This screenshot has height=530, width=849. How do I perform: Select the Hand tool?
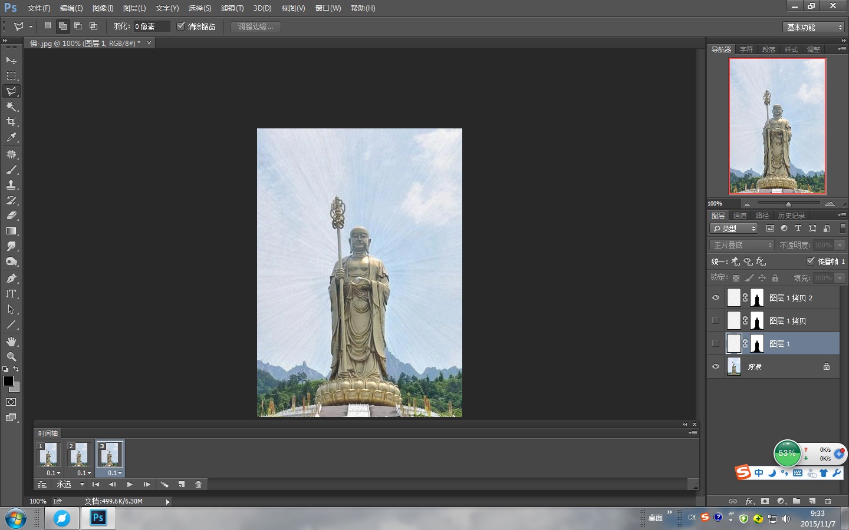tap(11, 342)
